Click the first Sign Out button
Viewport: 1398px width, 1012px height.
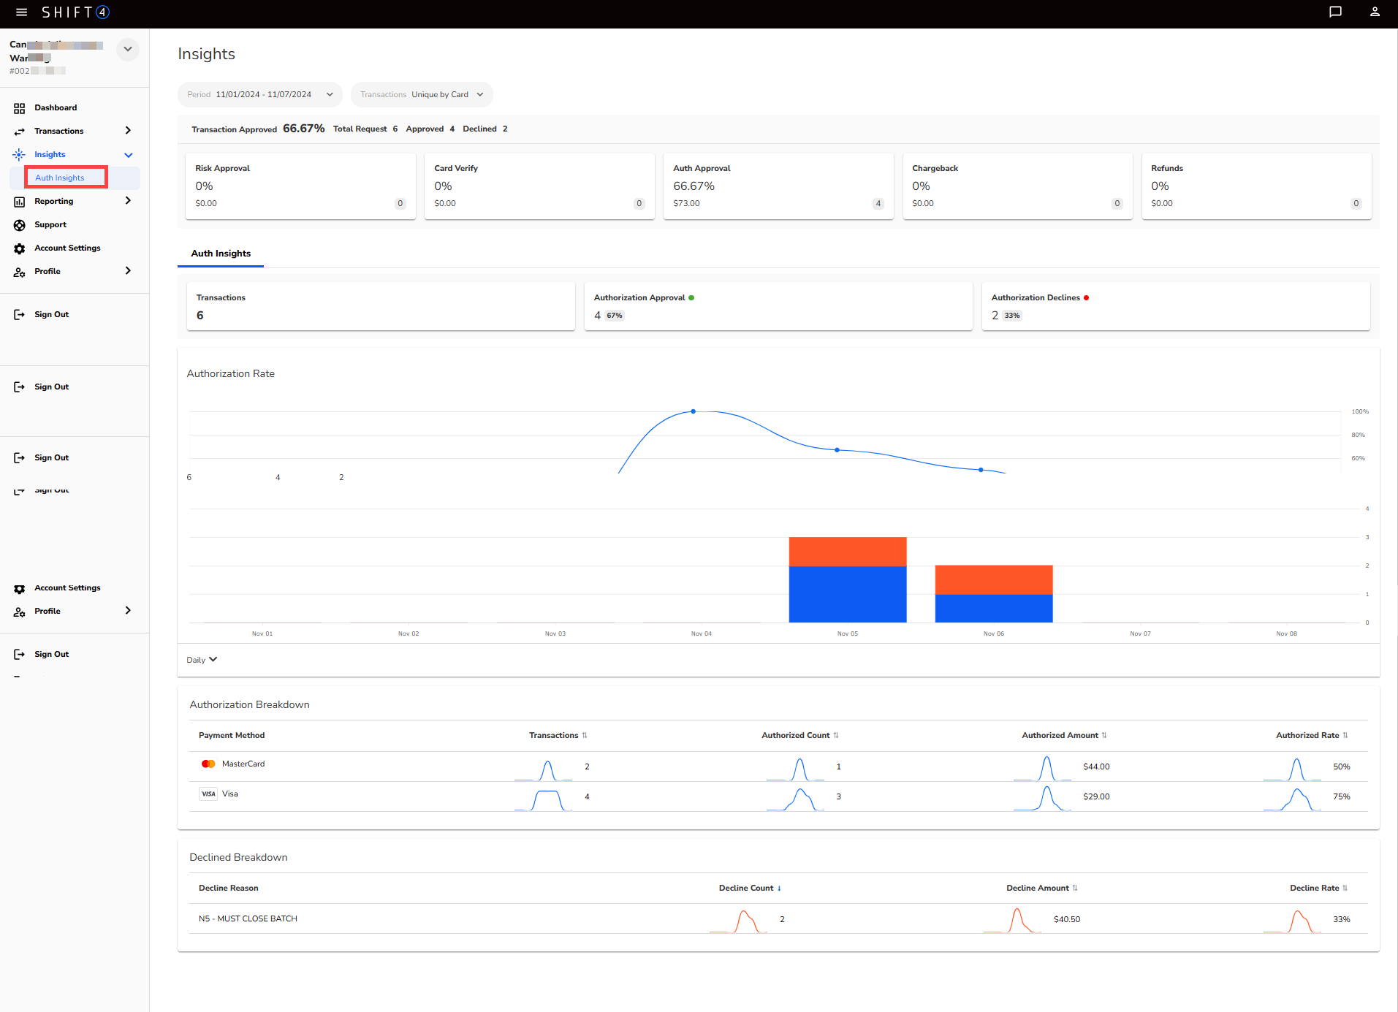tap(51, 315)
